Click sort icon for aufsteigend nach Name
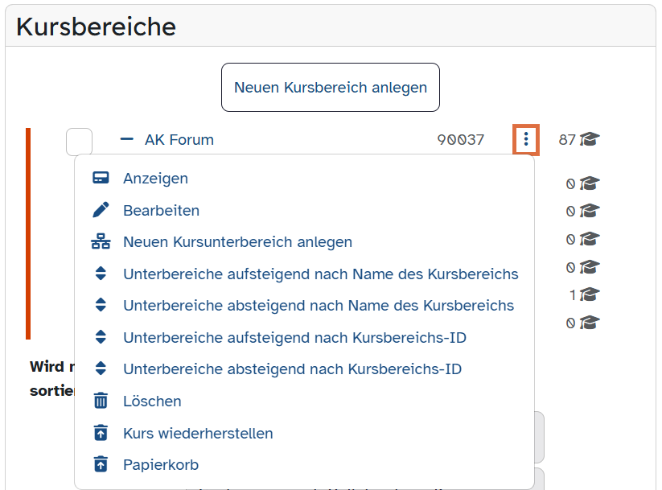 [101, 274]
